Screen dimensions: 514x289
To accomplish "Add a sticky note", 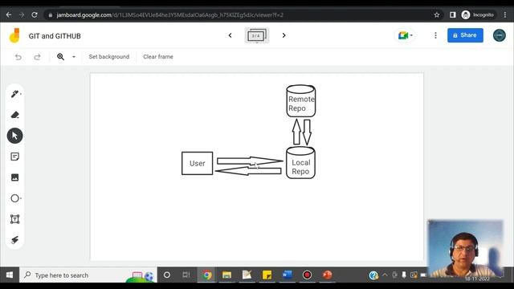I will [14, 157].
